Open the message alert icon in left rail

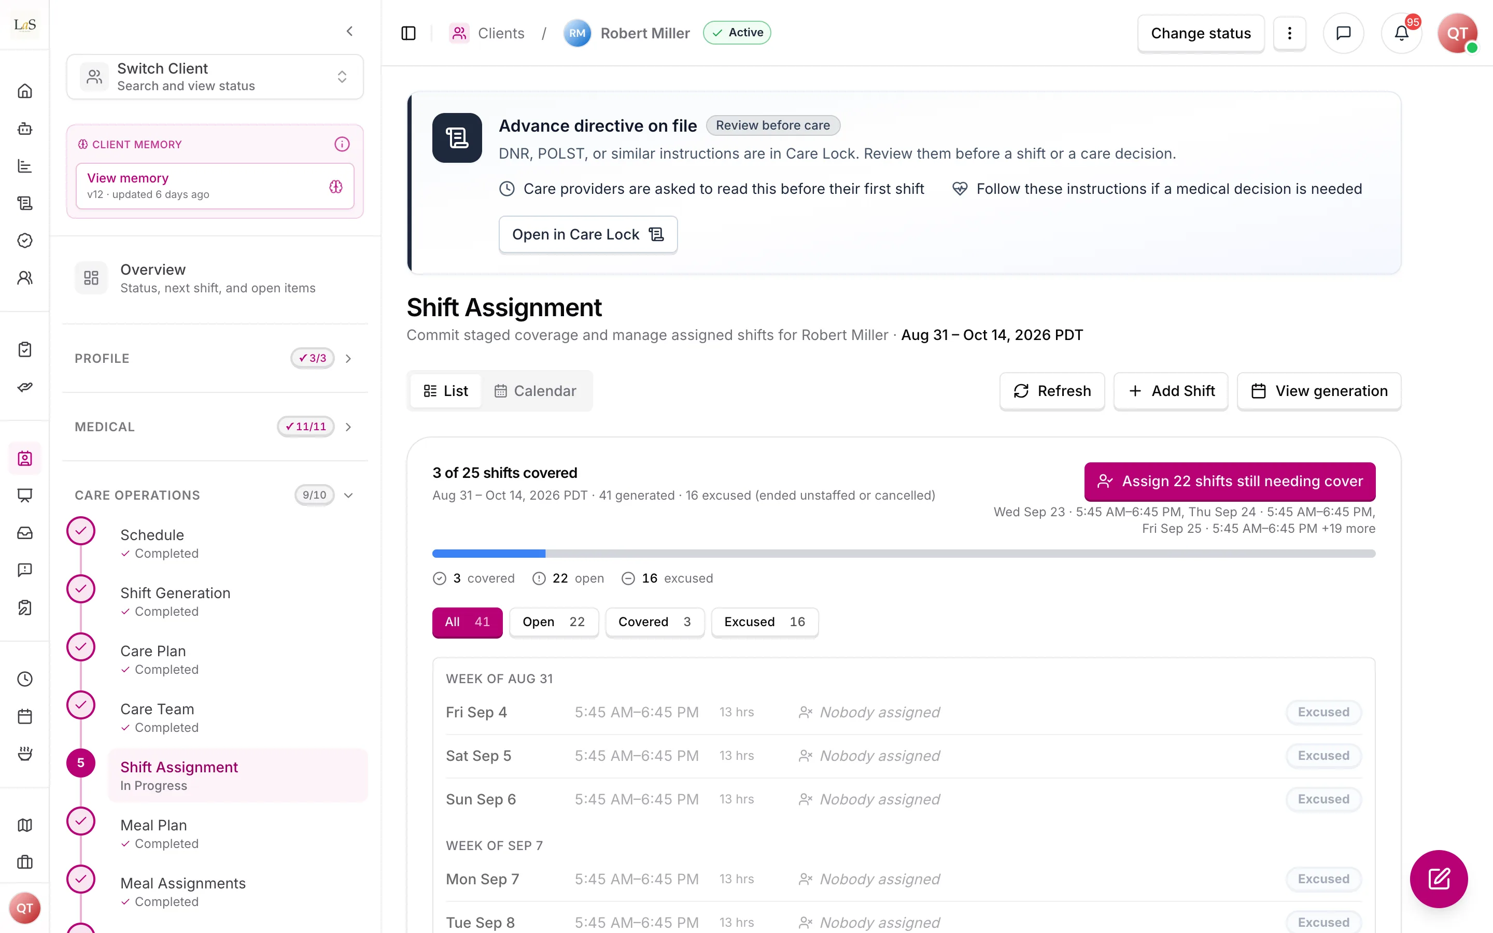pos(25,570)
